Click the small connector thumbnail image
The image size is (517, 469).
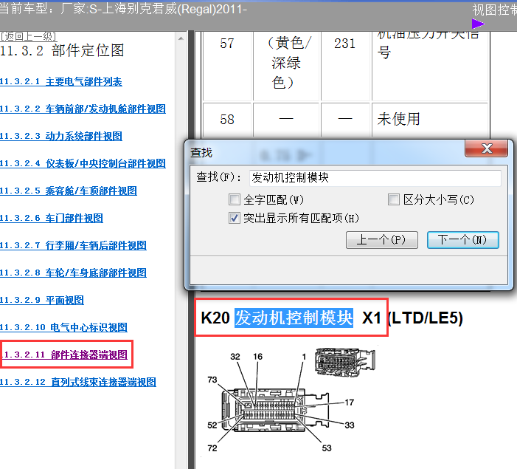click(x=345, y=361)
